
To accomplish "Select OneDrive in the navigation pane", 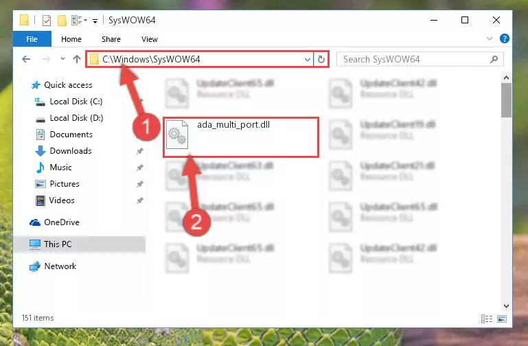I will [x=62, y=222].
